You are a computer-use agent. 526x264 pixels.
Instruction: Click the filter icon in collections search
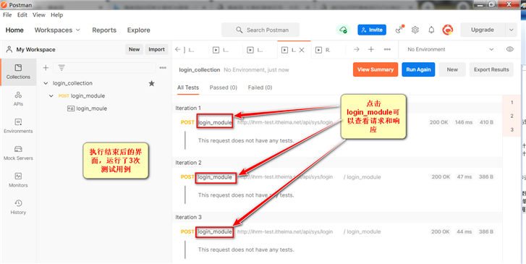(x=61, y=68)
